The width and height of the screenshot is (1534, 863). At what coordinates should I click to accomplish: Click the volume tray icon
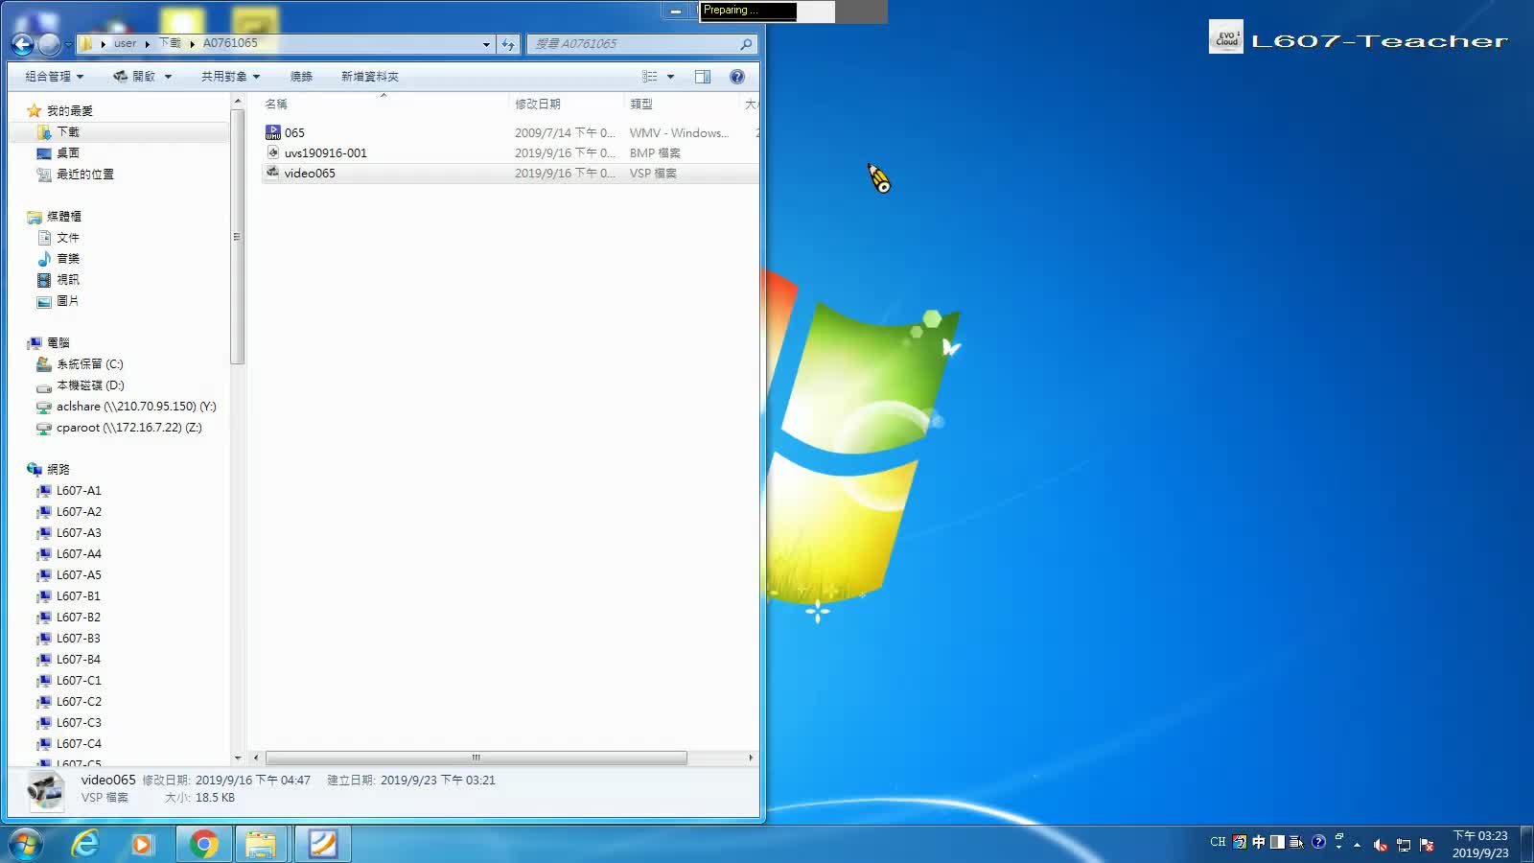point(1381,845)
